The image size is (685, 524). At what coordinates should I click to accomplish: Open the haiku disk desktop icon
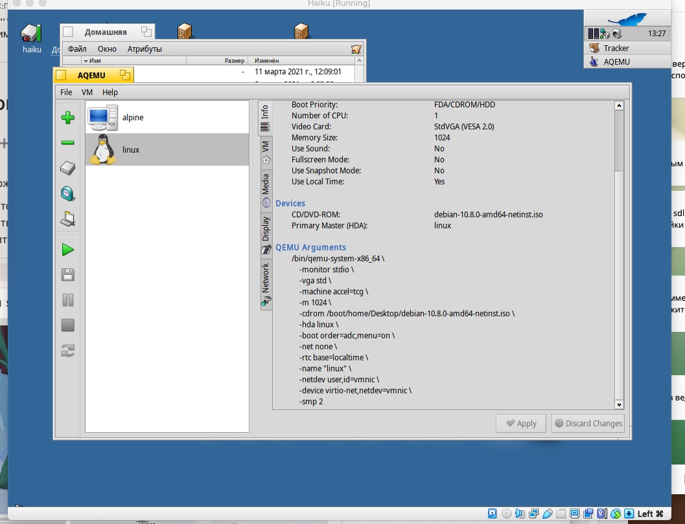click(x=32, y=38)
